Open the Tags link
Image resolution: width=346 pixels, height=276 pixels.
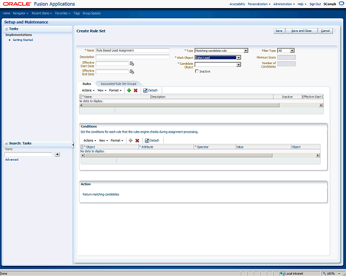(x=77, y=13)
